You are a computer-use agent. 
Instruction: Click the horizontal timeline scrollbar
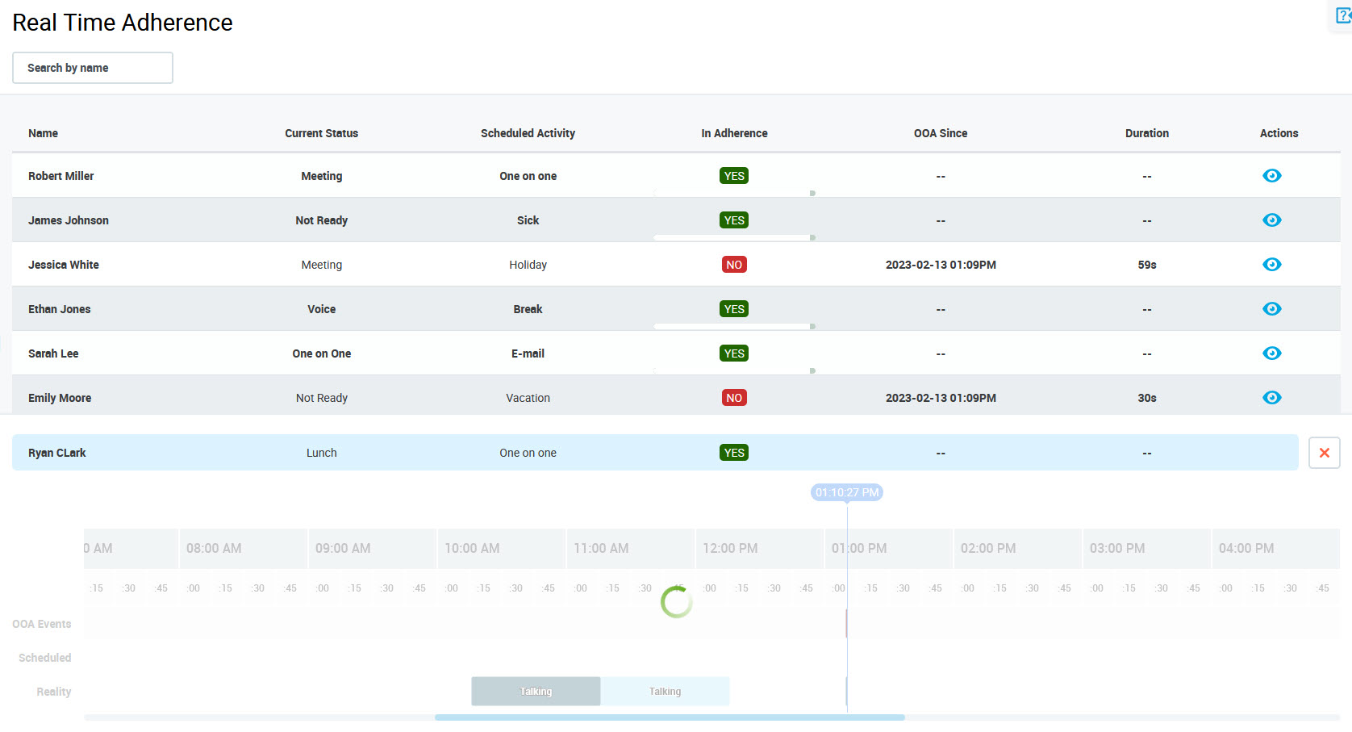[670, 717]
